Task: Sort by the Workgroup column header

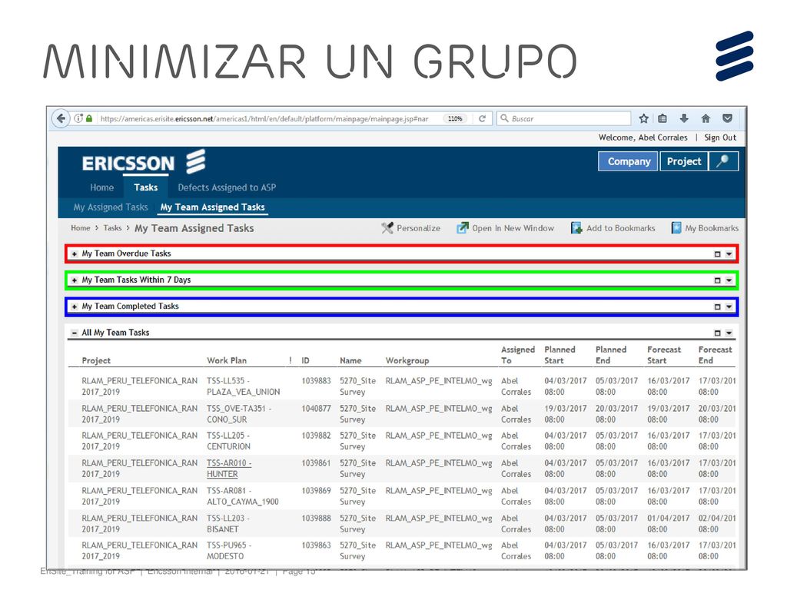Action: coord(407,361)
